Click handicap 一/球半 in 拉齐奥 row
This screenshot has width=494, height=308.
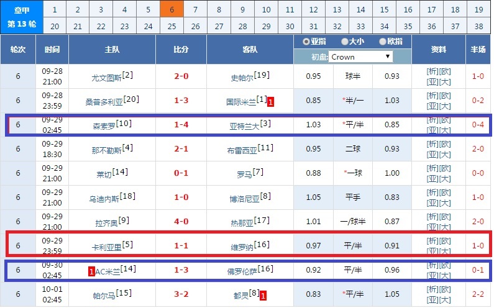pyautogui.click(x=353, y=222)
